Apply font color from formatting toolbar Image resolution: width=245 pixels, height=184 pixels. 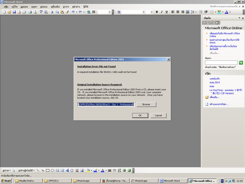pos(226,12)
